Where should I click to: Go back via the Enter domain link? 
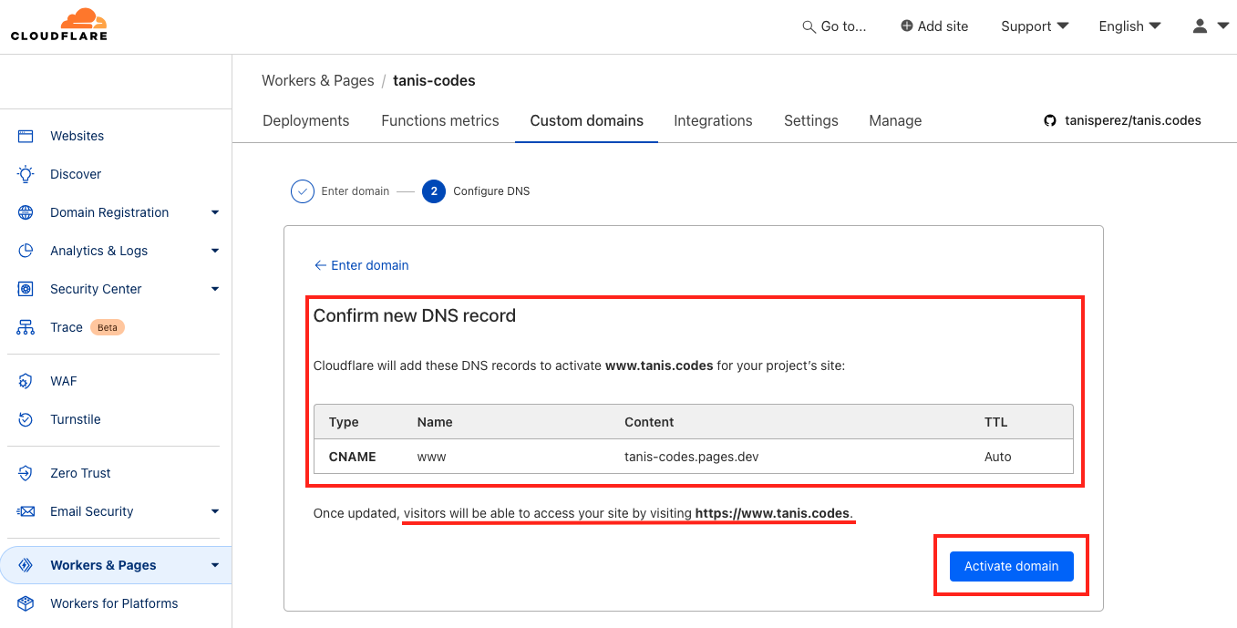(361, 264)
